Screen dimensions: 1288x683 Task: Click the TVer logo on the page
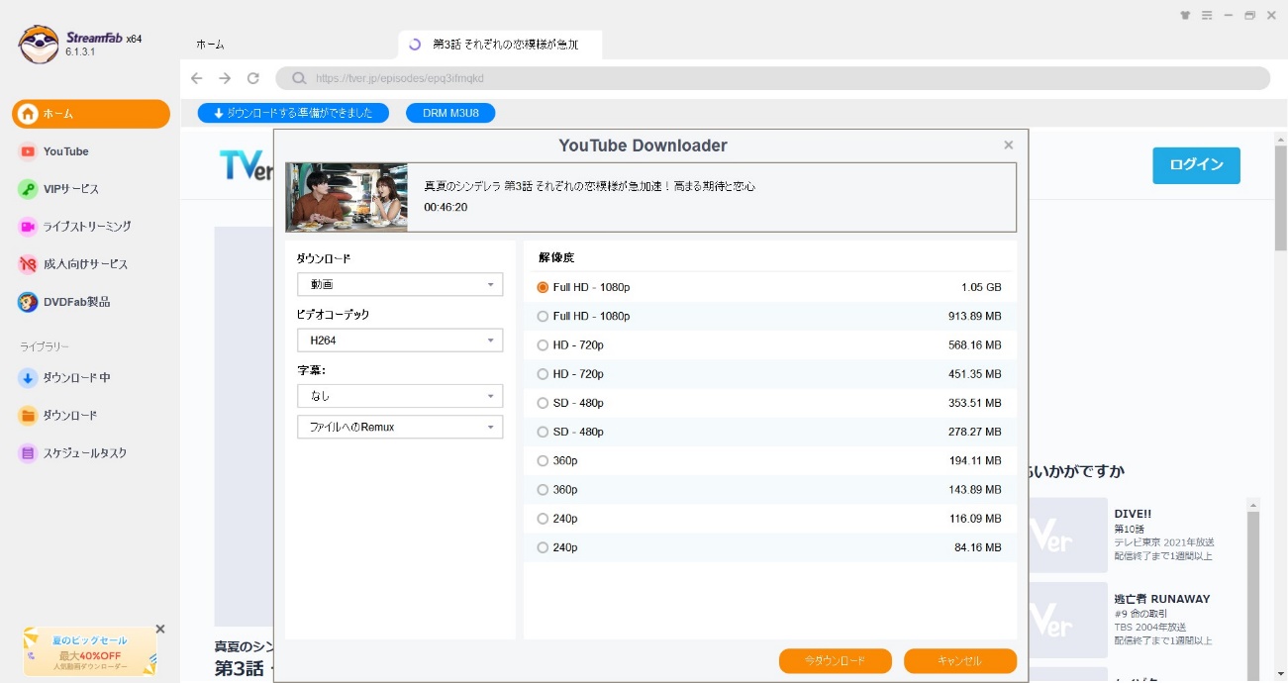(x=246, y=165)
